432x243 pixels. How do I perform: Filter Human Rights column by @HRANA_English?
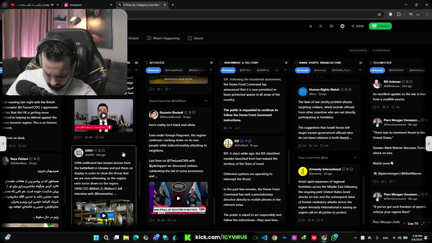[x=342, y=70]
